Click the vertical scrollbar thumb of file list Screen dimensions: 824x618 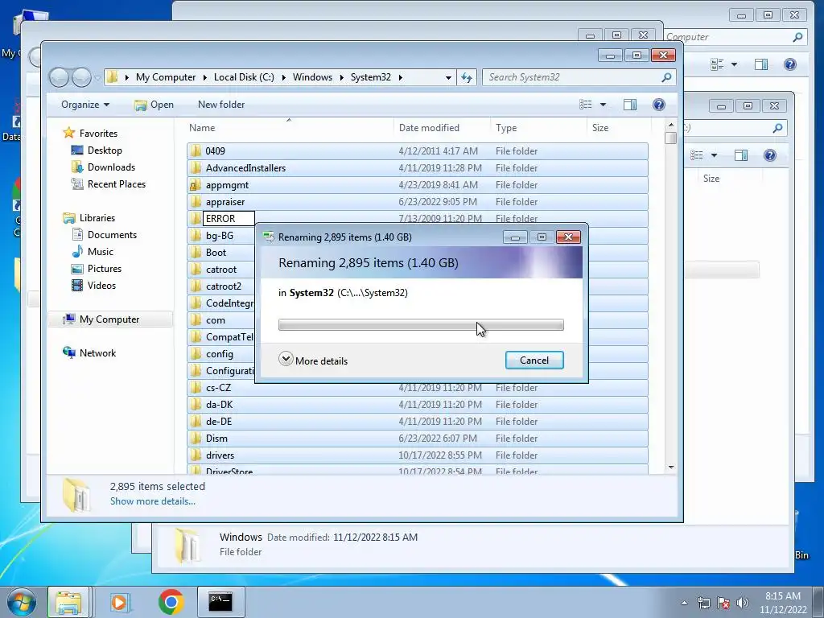670,138
